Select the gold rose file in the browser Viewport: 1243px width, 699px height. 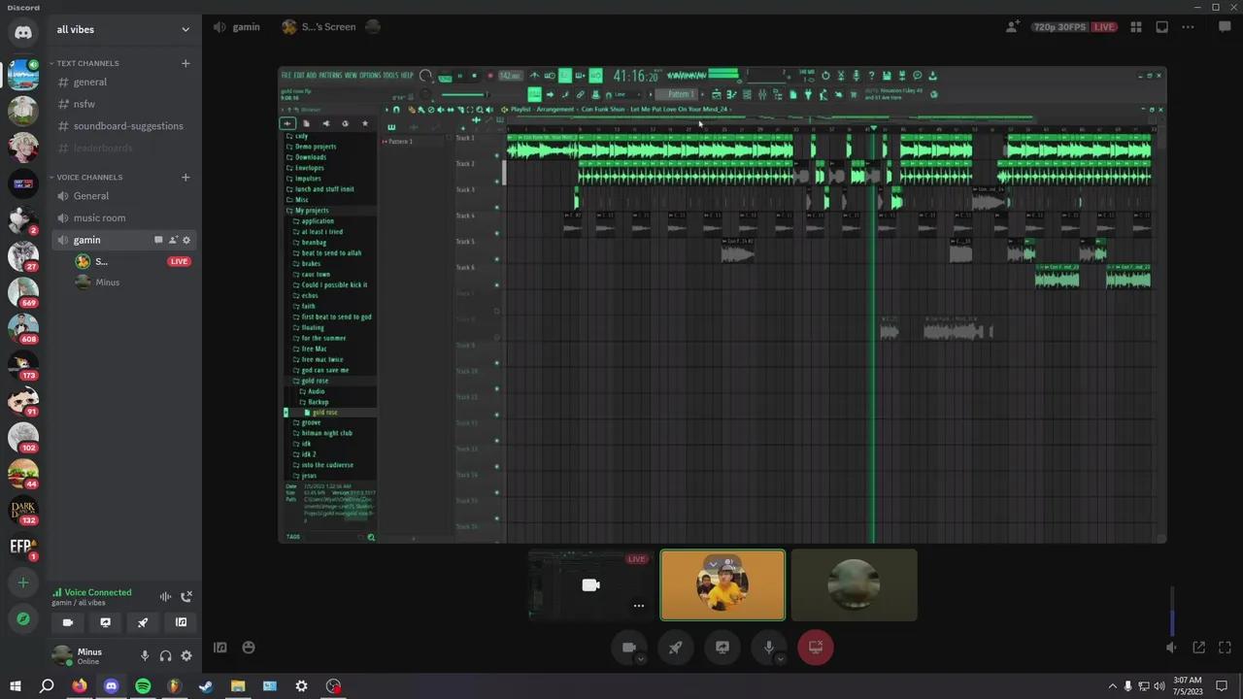pyautogui.click(x=325, y=413)
